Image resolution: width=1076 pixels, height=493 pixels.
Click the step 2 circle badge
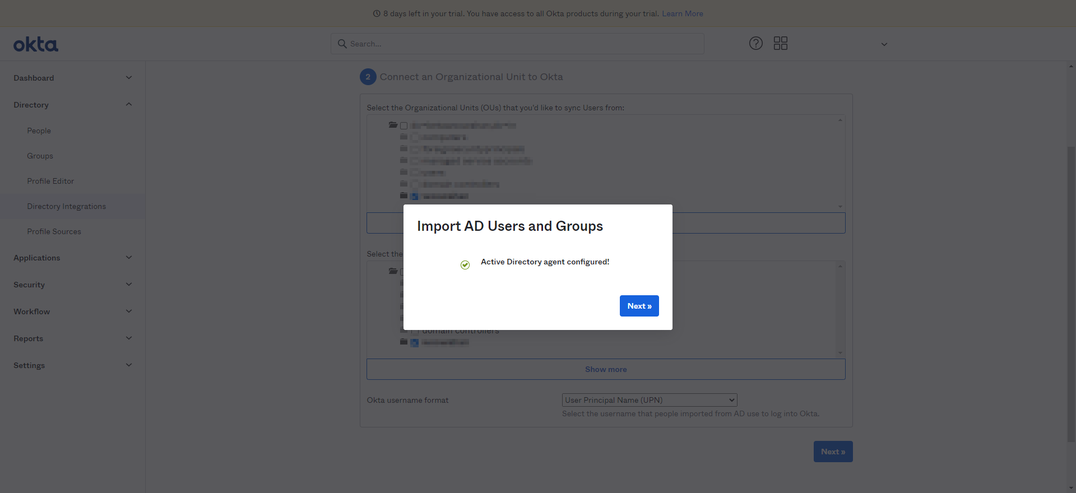(368, 77)
